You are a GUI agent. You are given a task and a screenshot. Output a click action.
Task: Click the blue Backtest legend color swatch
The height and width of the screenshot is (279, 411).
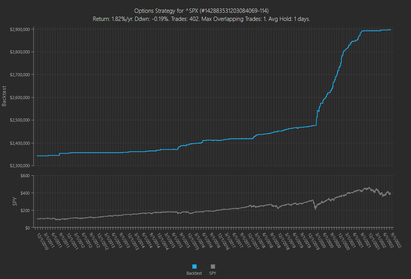coord(194,266)
